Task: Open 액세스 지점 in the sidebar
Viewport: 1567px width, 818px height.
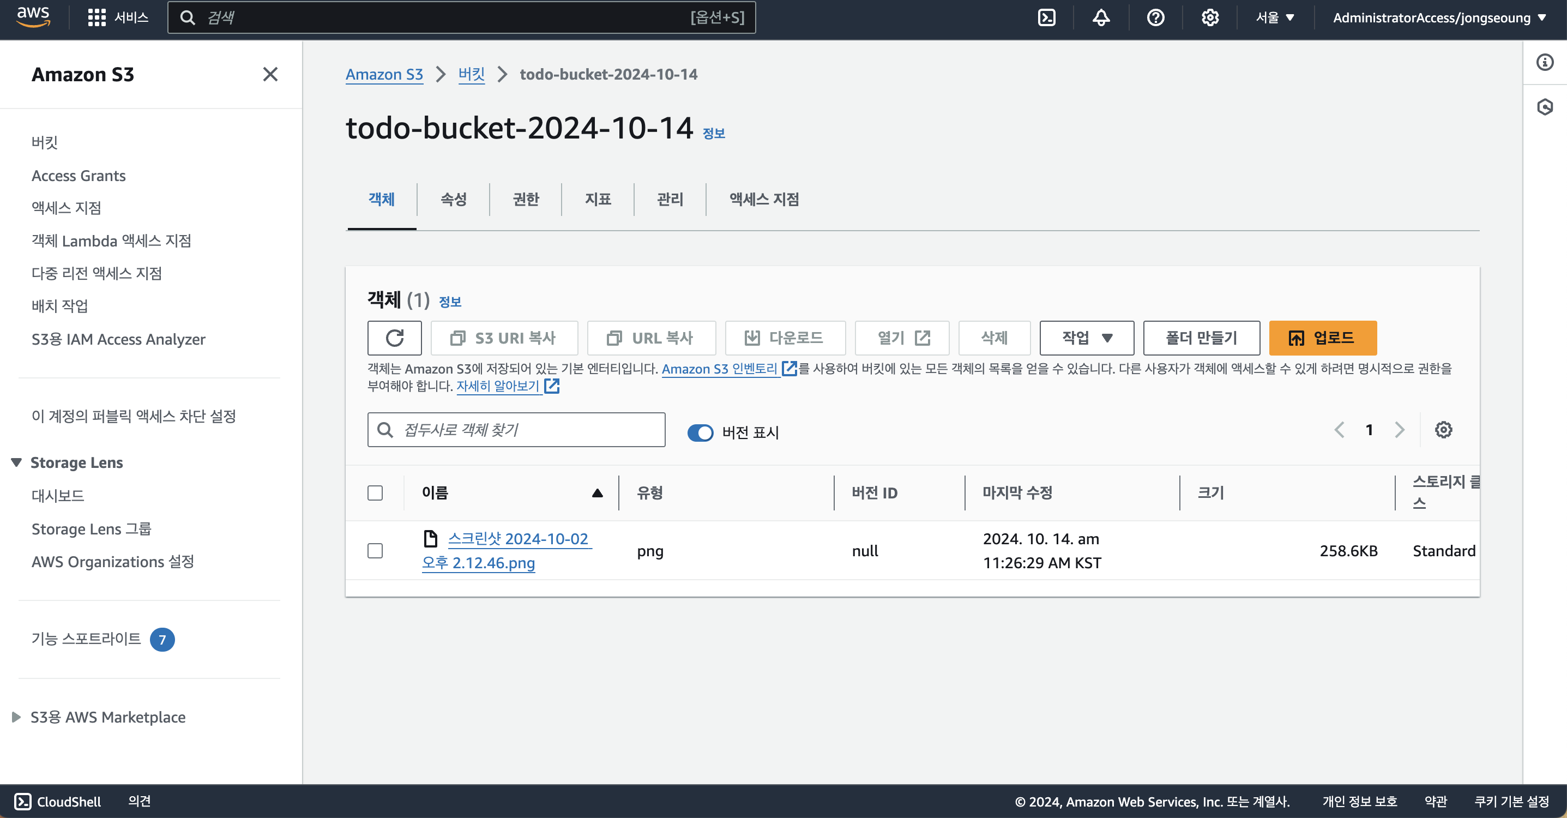Action: point(67,208)
